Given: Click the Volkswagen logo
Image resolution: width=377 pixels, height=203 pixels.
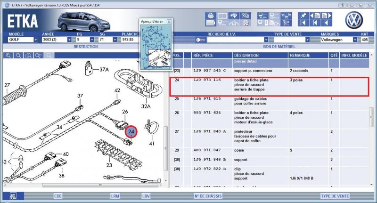Looking at the screenshot, I should coord(354,20).
